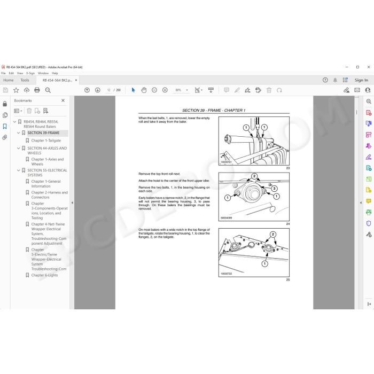
Task: Switch to the Home tab
Action: coord(9,80)
